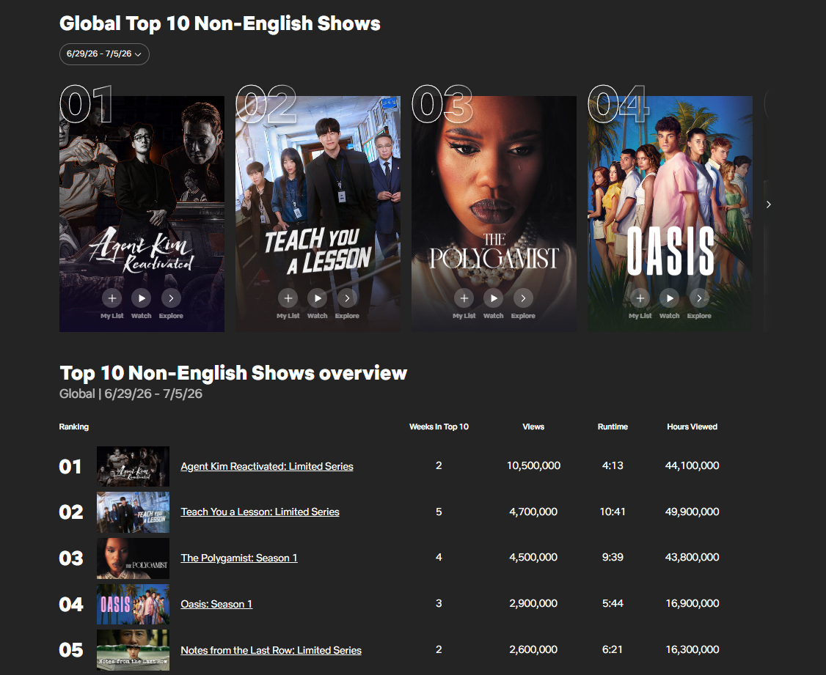Select the Hours Viewed column header
826x675 pixels.
coord(692,427)
